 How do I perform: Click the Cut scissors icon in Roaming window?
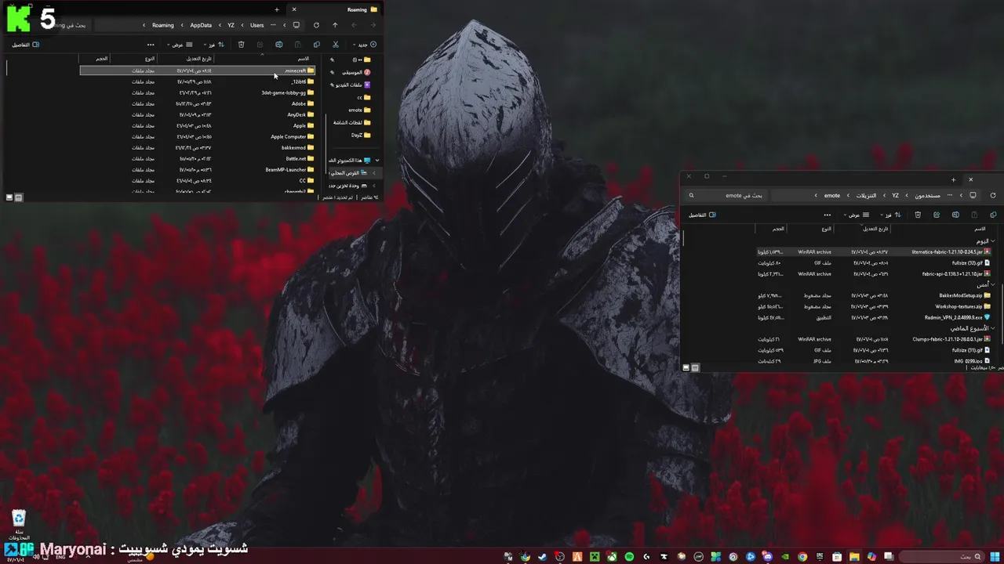point(336,45)
